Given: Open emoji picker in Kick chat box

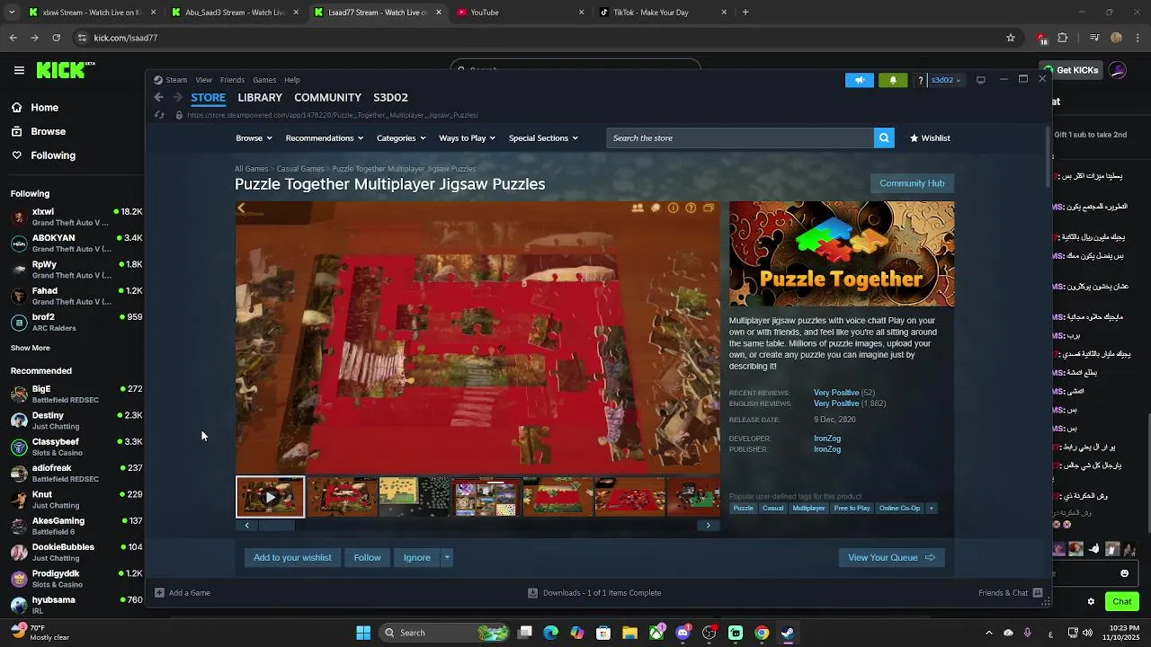Looking at the screenshot, I should coord(1124,573).
